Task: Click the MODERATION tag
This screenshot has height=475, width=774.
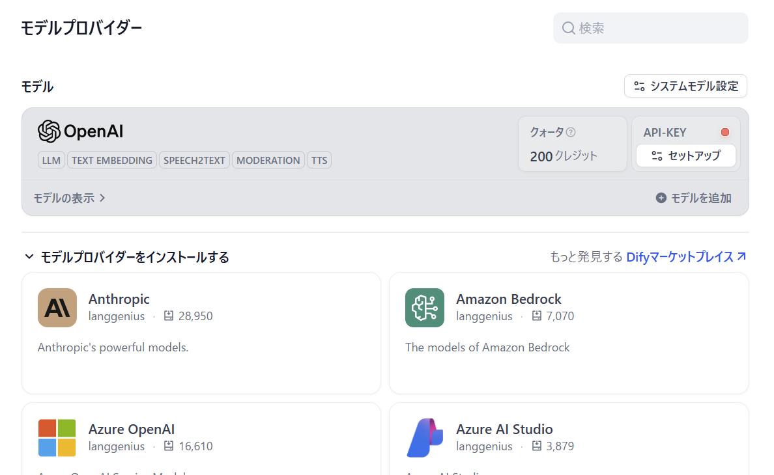Action: [x=268, y=160]
